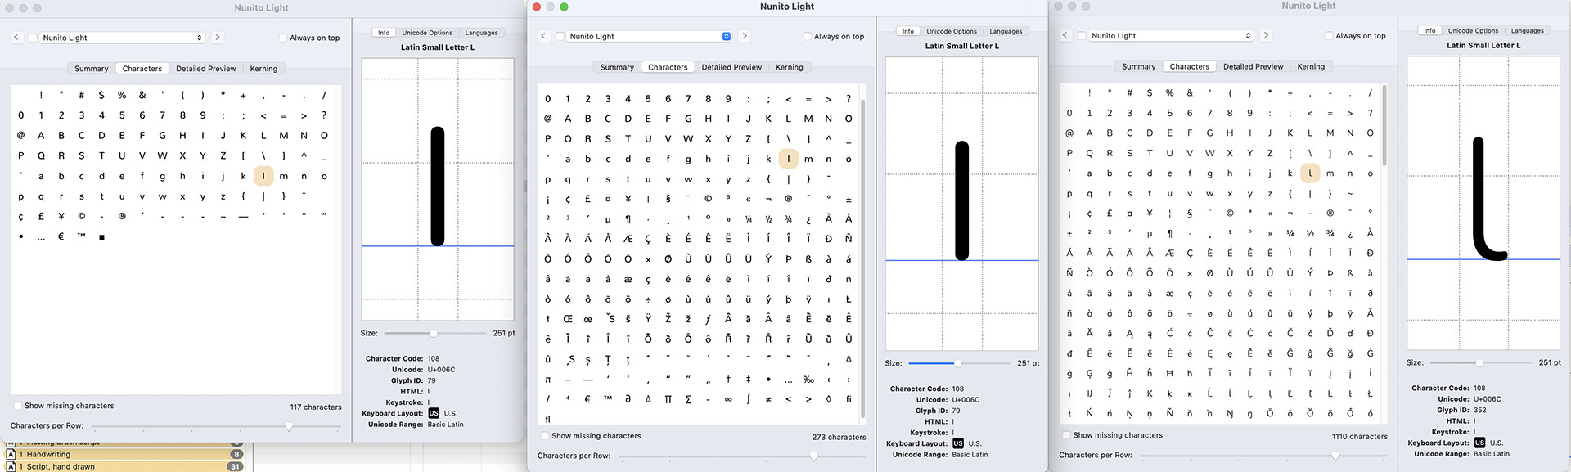
Task: Select the infinity glyph in middle window
Action: point(728,399)
